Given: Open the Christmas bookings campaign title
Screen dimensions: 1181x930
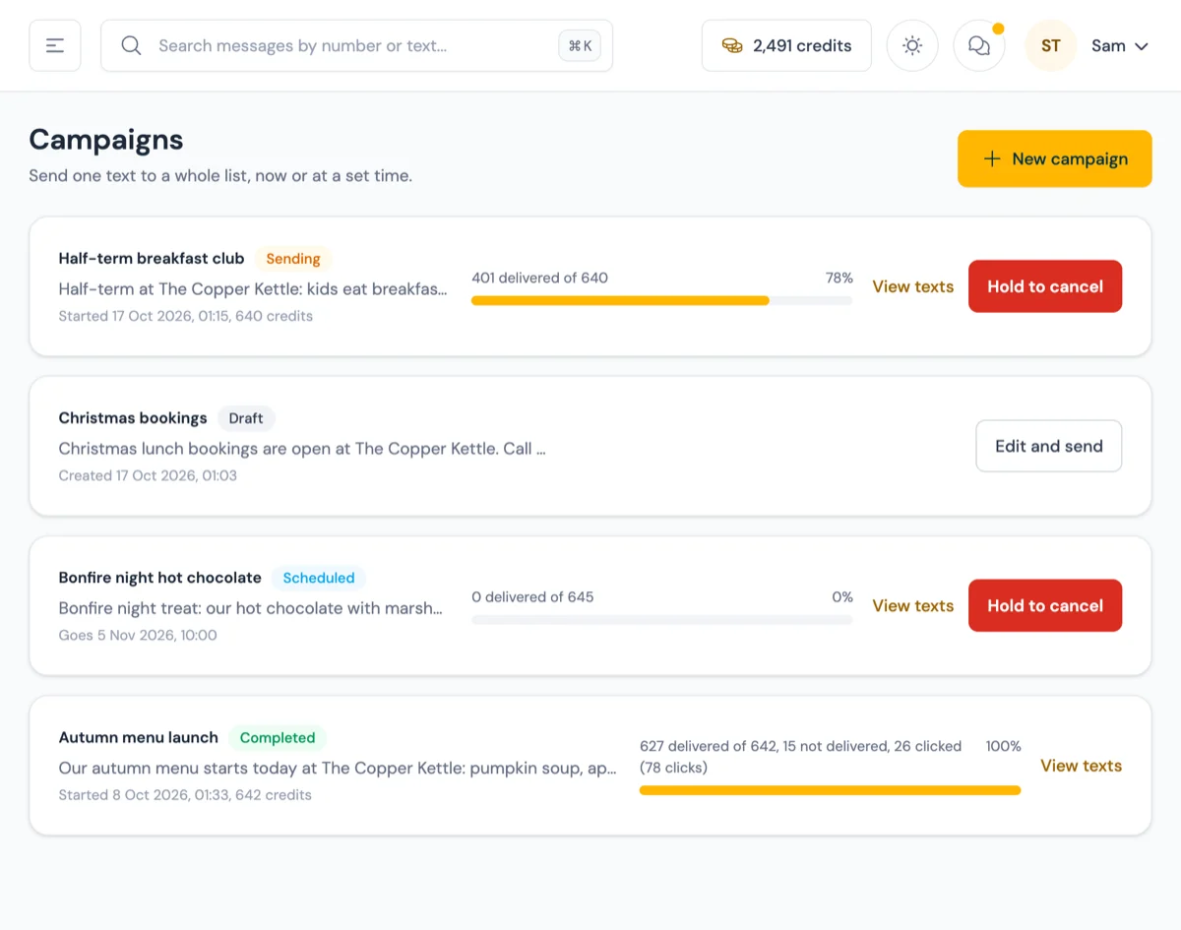Looking at the screenshot, I should [x=133, y=417].
